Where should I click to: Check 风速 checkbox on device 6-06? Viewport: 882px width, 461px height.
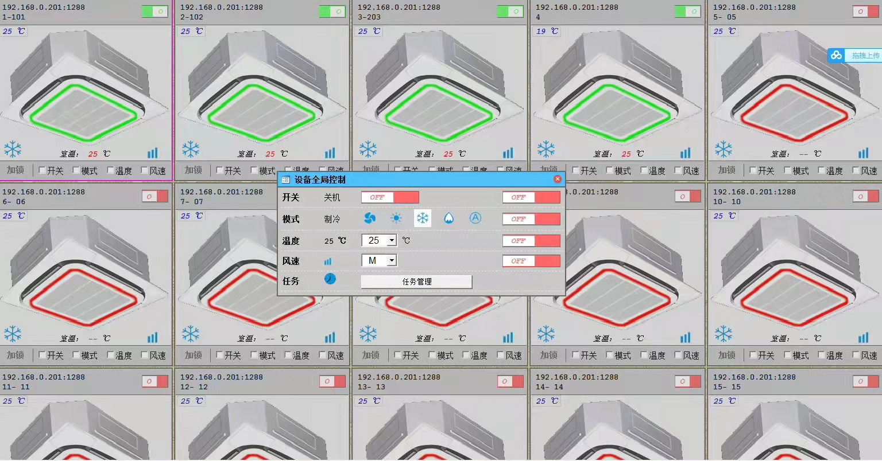click(x=145, y=355)
